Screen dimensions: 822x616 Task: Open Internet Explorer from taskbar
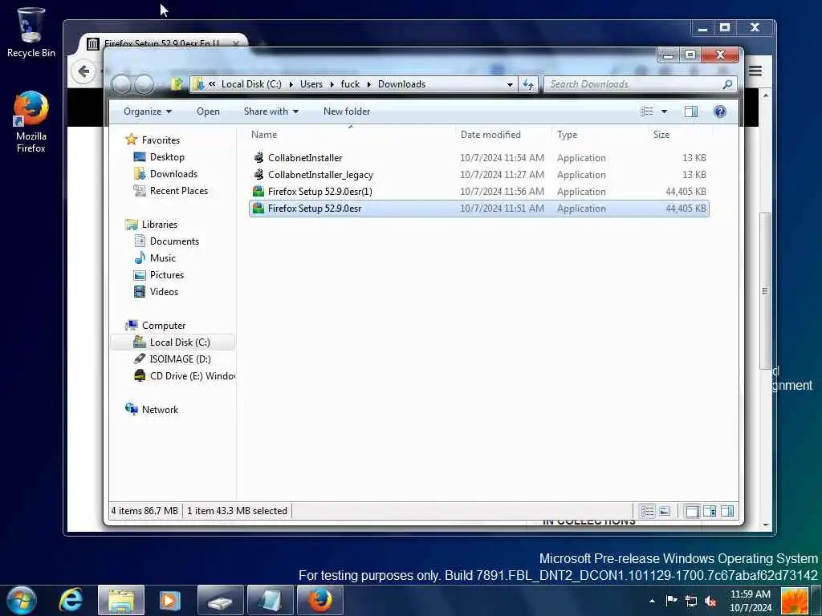[x=71, y=600]
